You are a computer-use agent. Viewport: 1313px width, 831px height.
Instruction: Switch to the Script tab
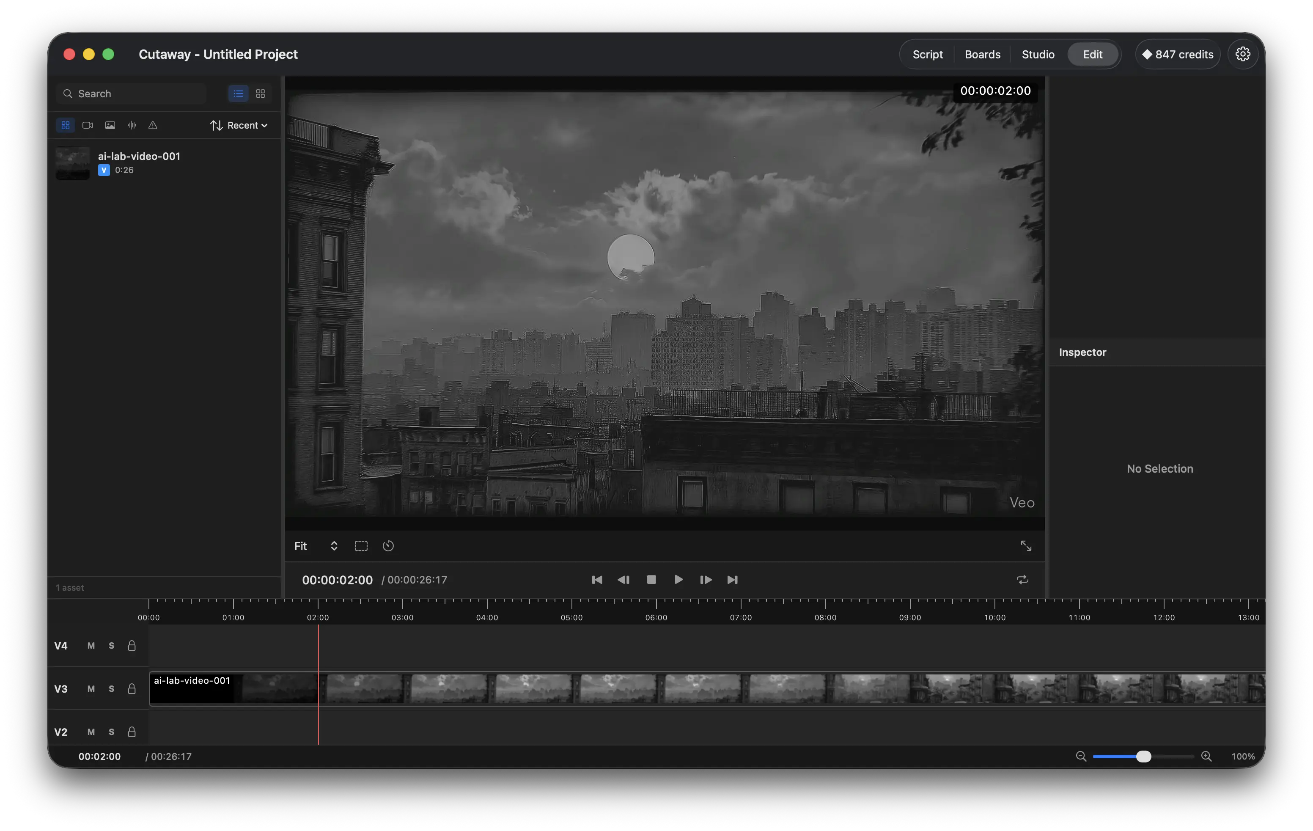click(x=928, y=54)
